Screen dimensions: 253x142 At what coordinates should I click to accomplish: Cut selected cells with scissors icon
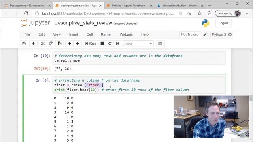[43, 43]
